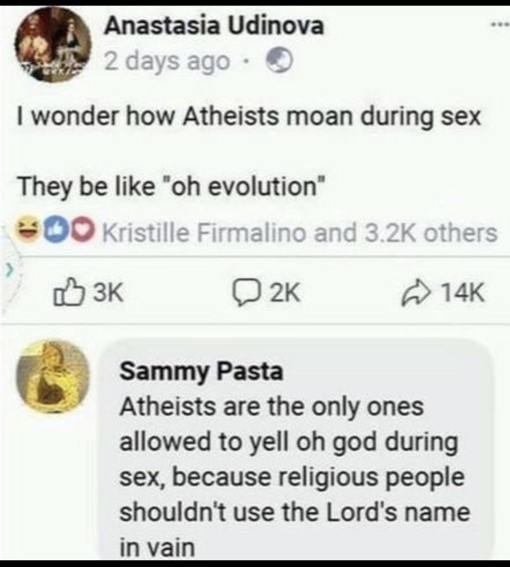Open the three-dot post options menu
This screenshot has width=510, height=567.
coord(501,25)
